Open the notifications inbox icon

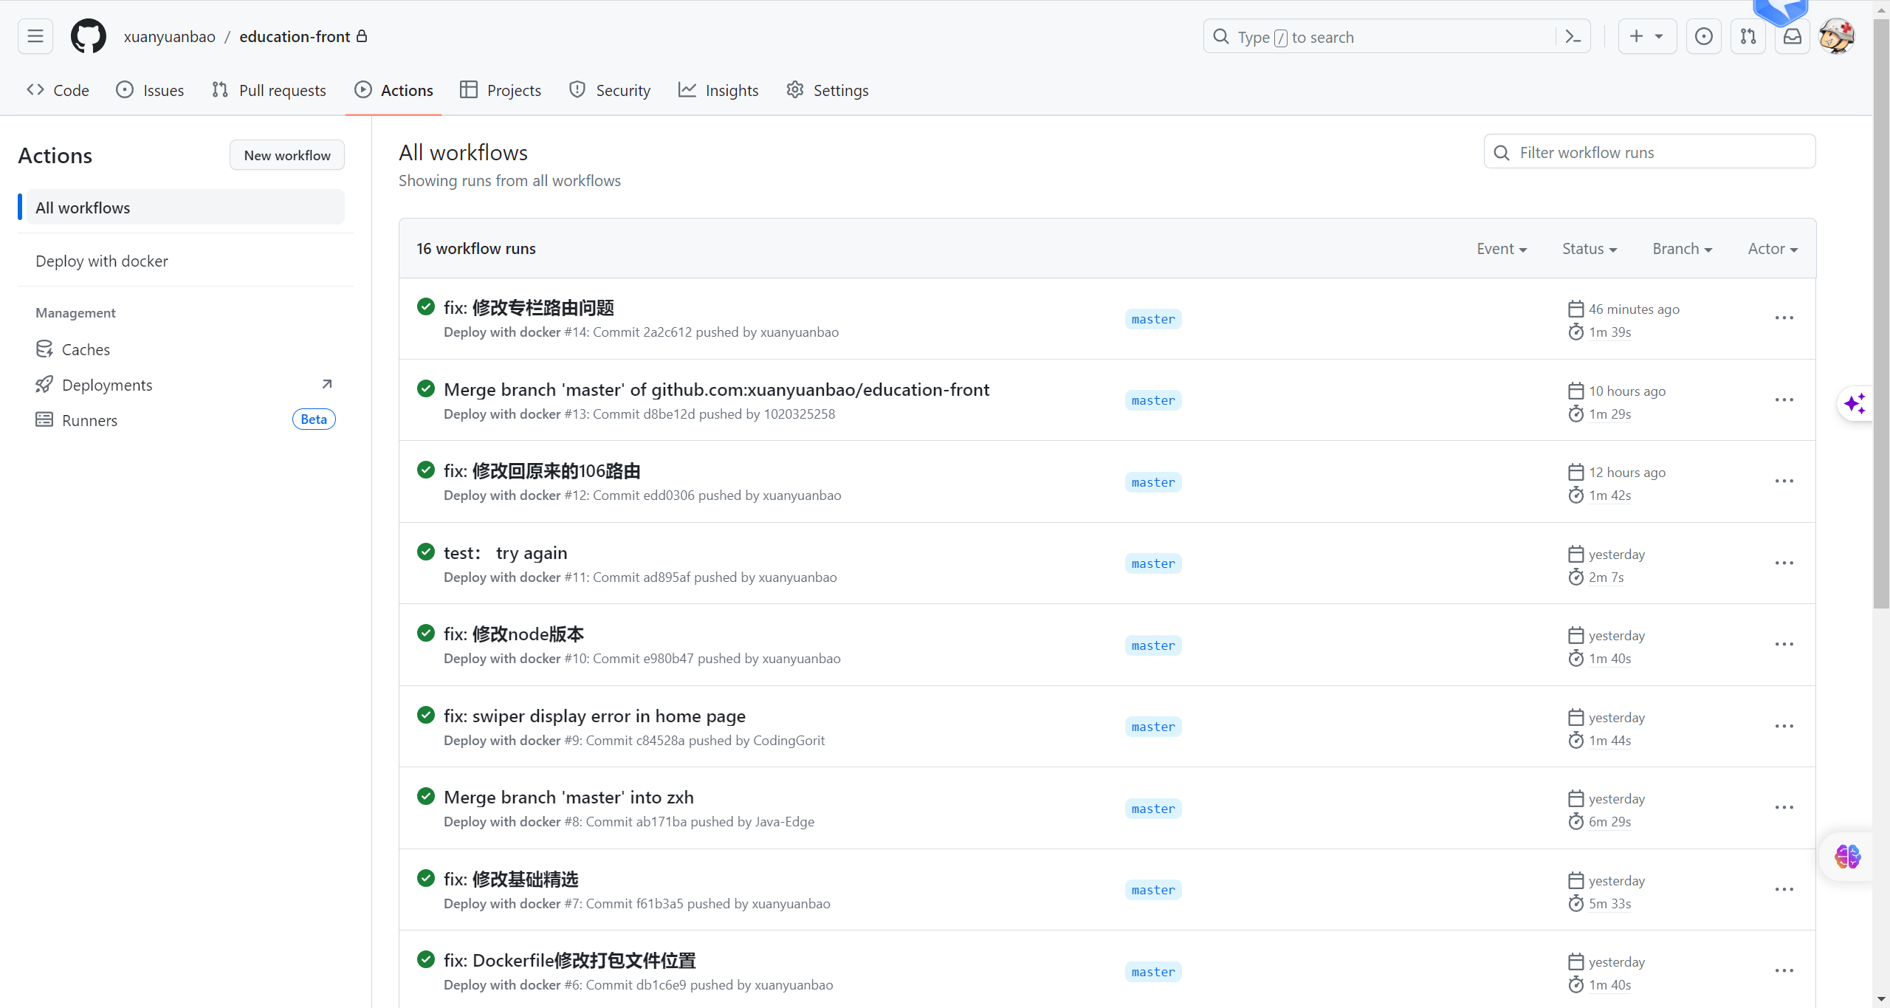pyautogui.click(x=1792, y=36)
